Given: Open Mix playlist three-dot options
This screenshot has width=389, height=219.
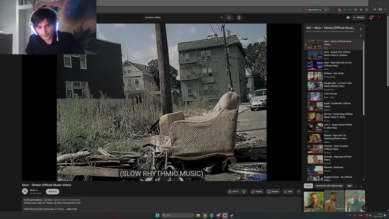Looking at the screenshot, I should 361,36.
